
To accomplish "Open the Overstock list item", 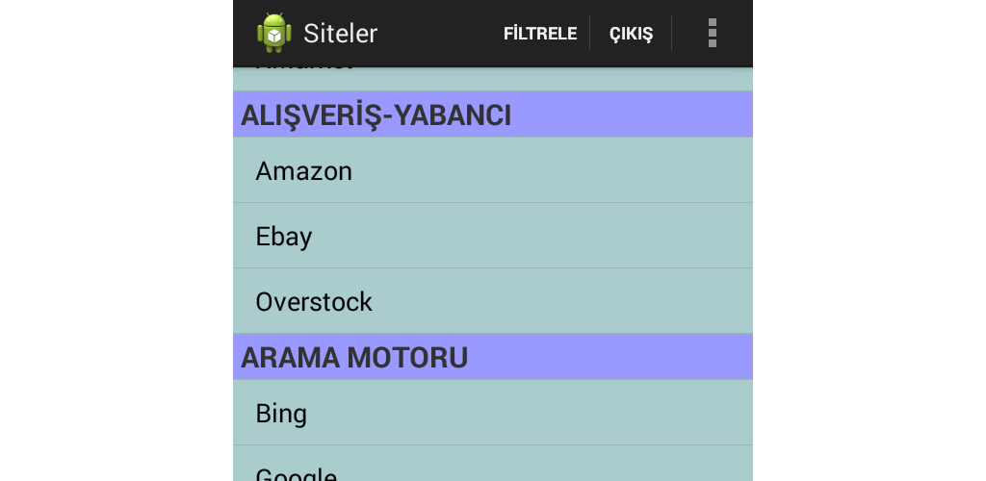I will pos(492,302).
